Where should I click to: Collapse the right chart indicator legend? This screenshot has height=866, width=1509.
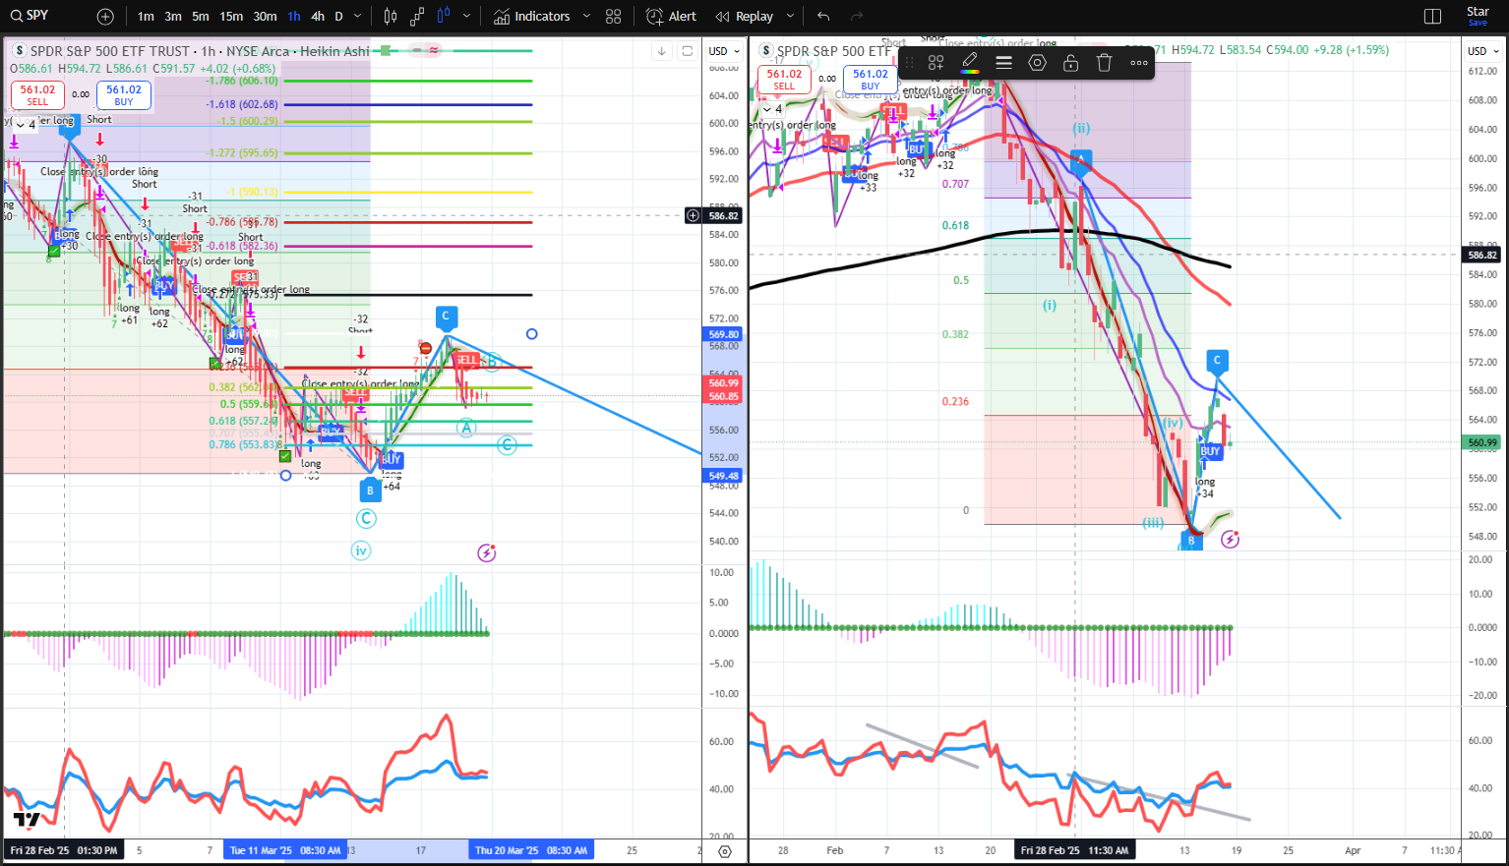pos(772,109)
